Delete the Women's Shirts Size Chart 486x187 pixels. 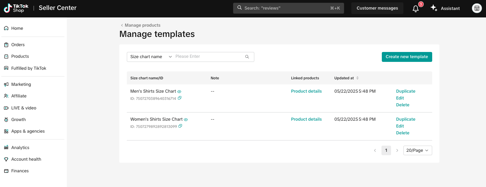(403, 133)
